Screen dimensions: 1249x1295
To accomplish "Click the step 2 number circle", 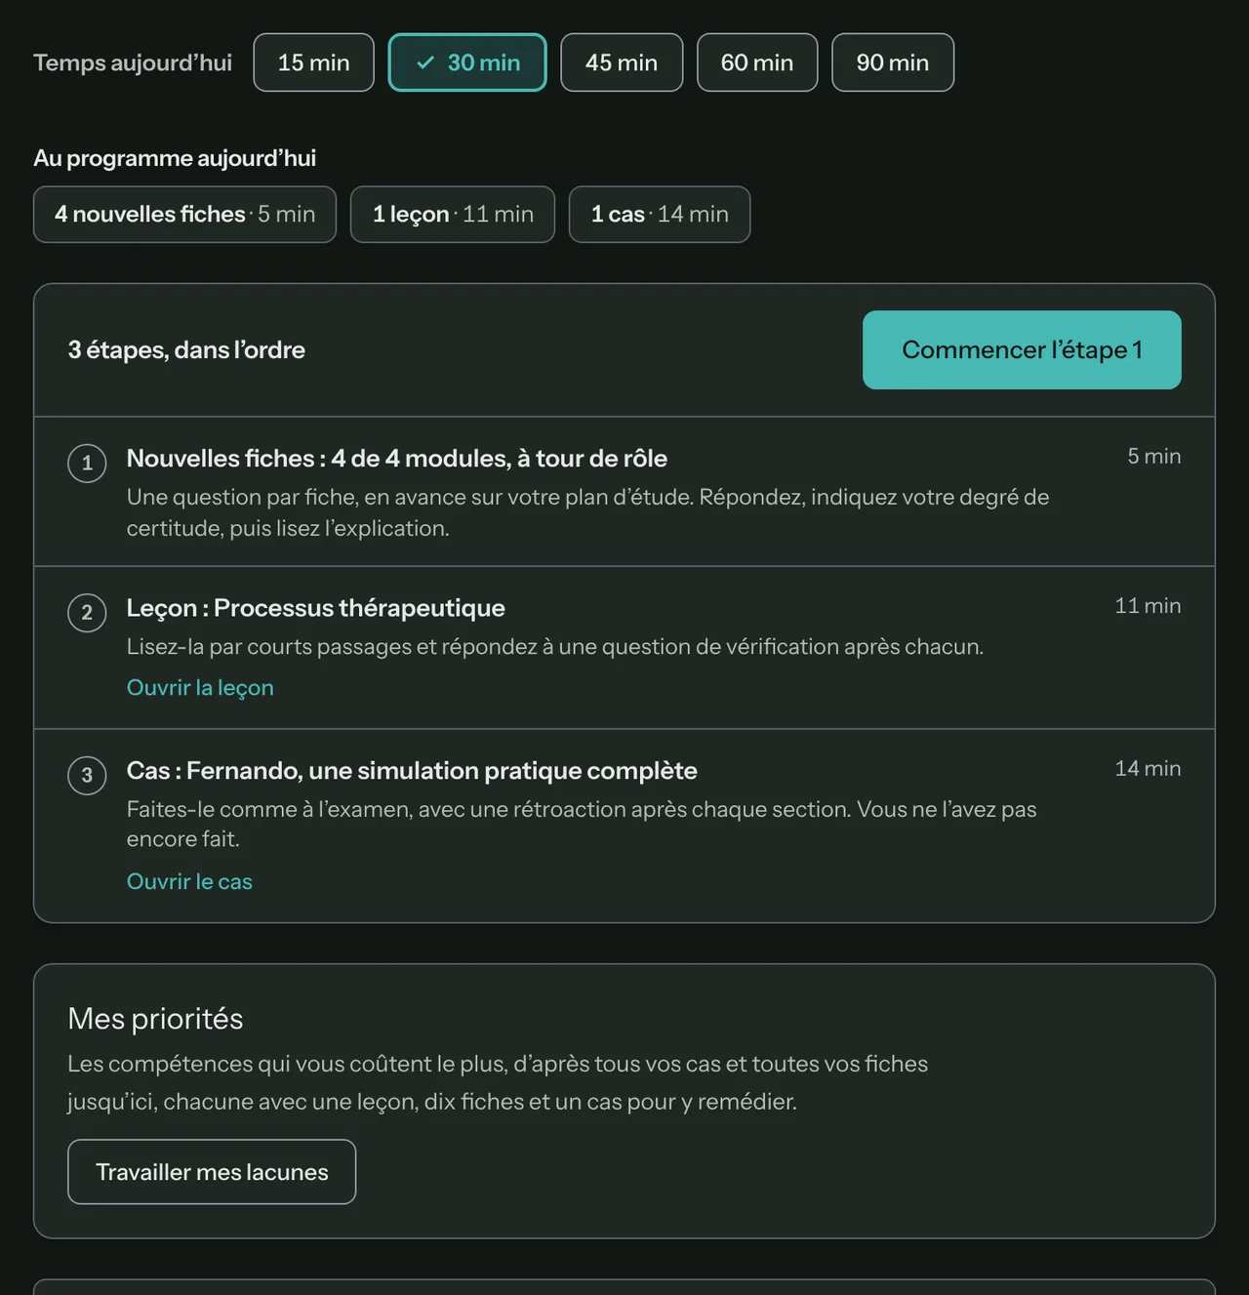I will (87, 613).
